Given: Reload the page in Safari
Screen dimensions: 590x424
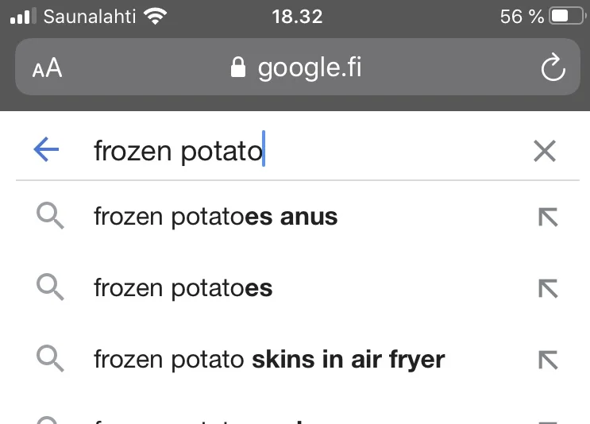Looking at the screenshot, I should [553, 68].
